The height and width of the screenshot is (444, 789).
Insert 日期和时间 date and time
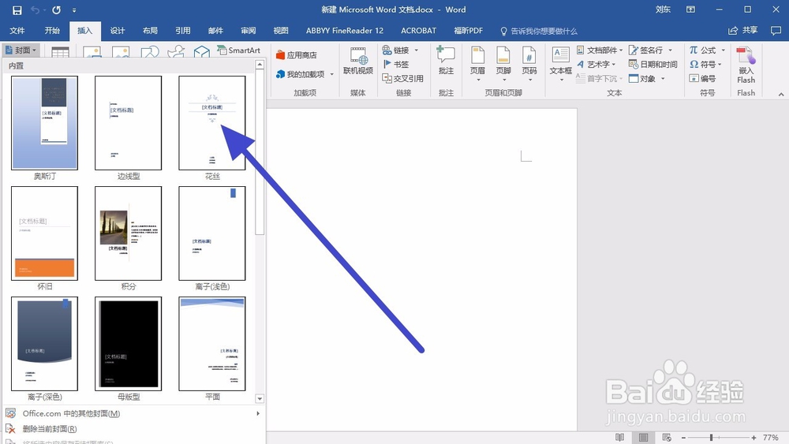click(653, 65)
